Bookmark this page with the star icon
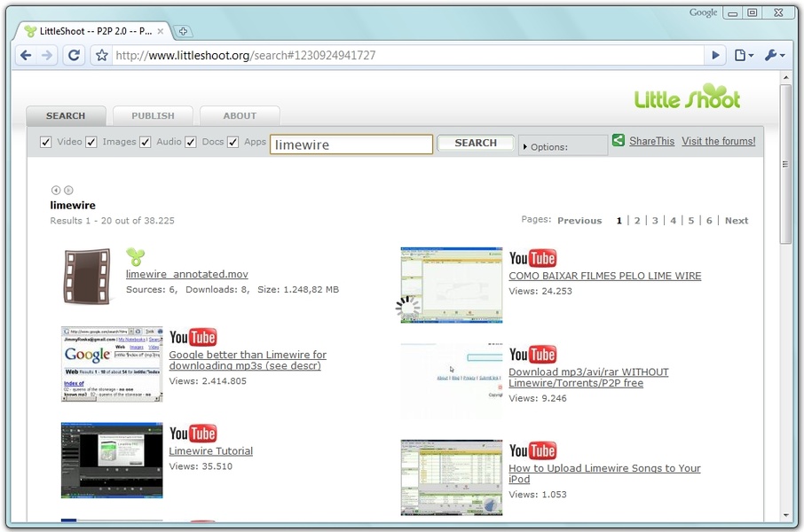 pos(102,55)
